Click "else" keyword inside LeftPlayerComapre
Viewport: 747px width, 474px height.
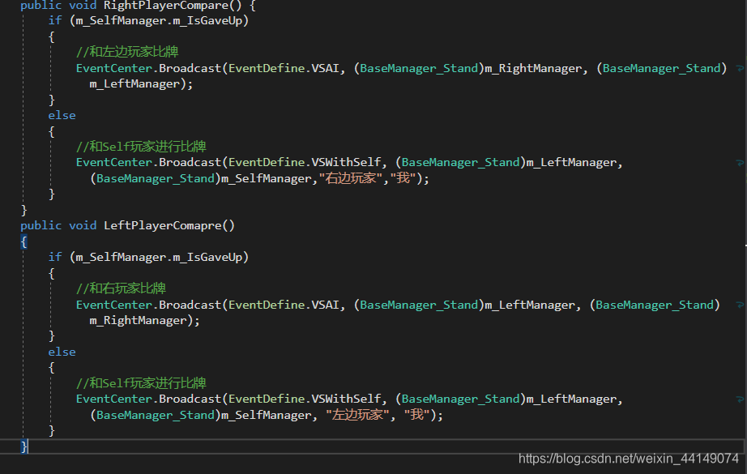point(62,352)
